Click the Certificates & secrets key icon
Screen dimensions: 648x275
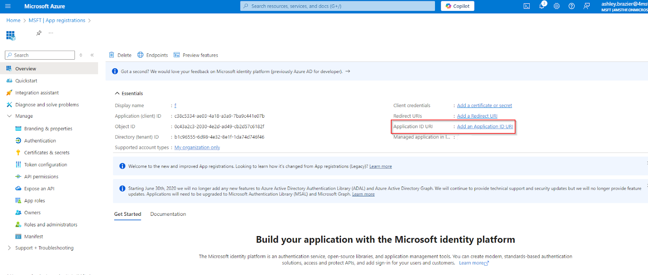point(18,153)
